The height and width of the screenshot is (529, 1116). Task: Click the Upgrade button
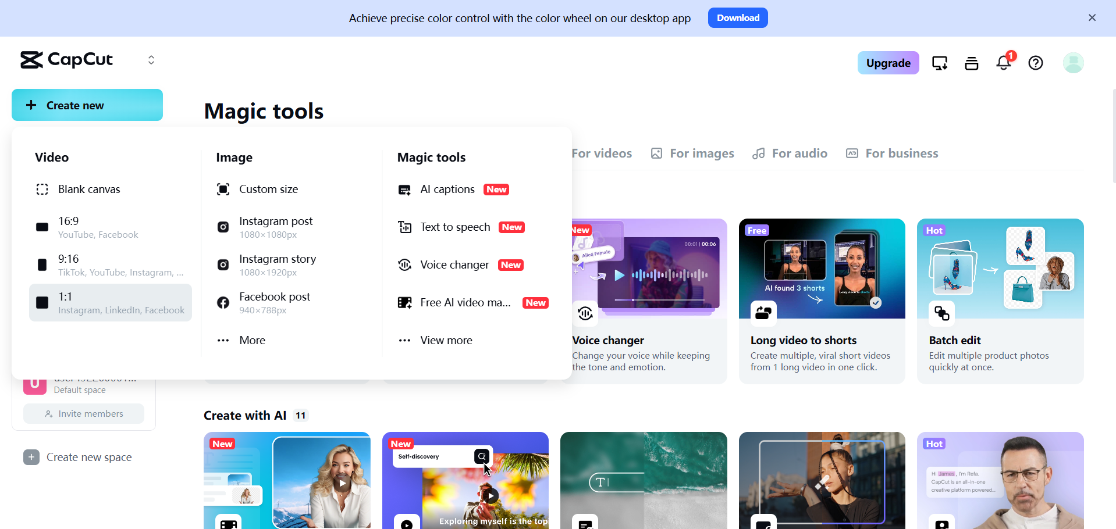point(888,63)
